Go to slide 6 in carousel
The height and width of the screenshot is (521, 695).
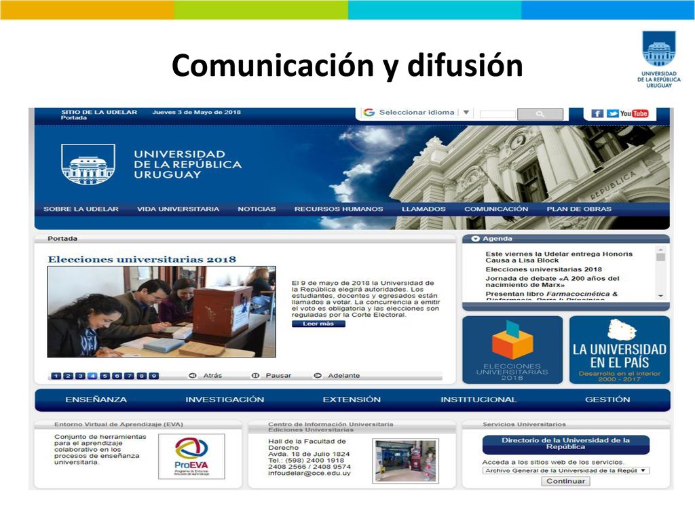pos(117,376)
